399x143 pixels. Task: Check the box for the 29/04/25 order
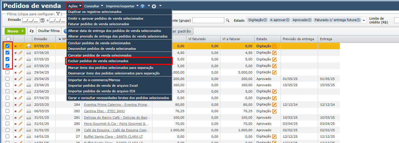[x=8, y=72]
